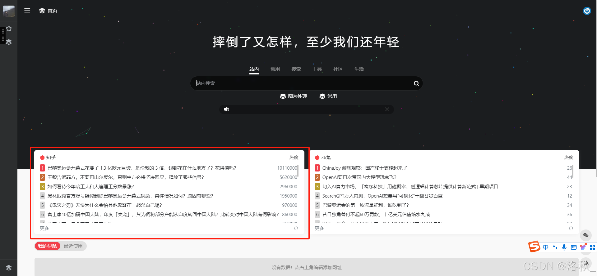Click the Sogou microphone voice icon

click(x=564, y=247)
